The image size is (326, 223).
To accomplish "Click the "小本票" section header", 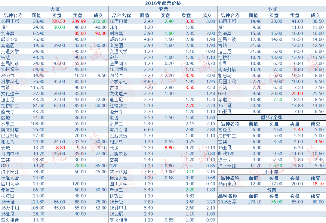I will coord(272,172).
